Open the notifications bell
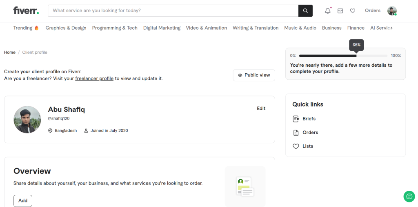 tap(328, 11)
